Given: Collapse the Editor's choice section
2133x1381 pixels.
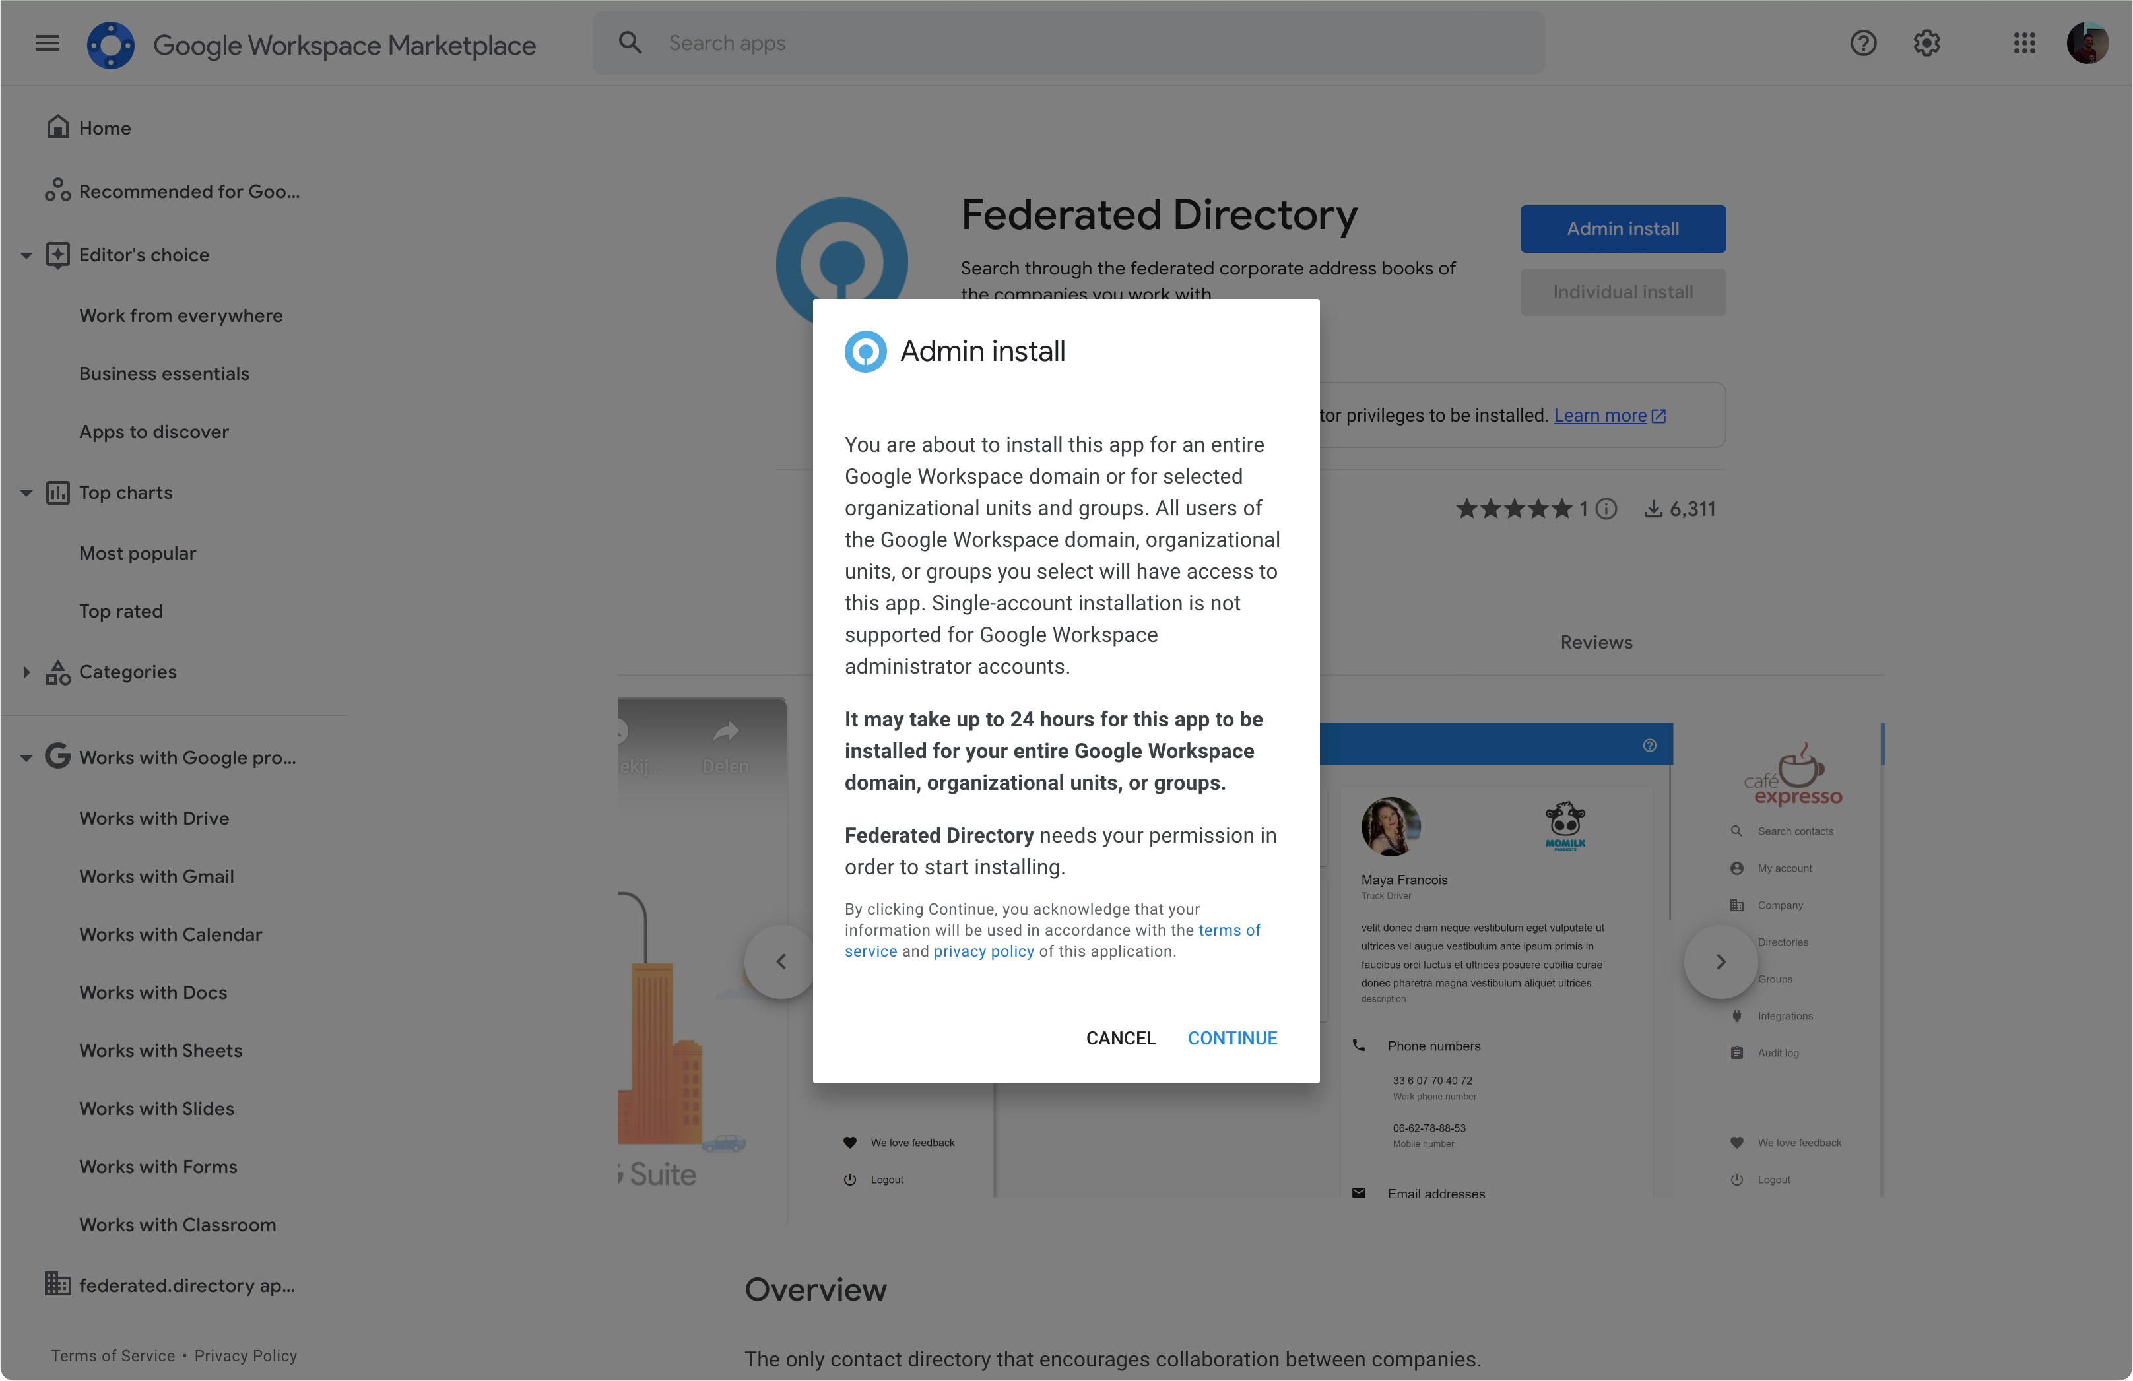Looking at the screenshot, I should click(25, 255).
